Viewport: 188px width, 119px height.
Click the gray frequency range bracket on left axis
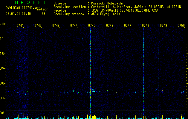6,84
